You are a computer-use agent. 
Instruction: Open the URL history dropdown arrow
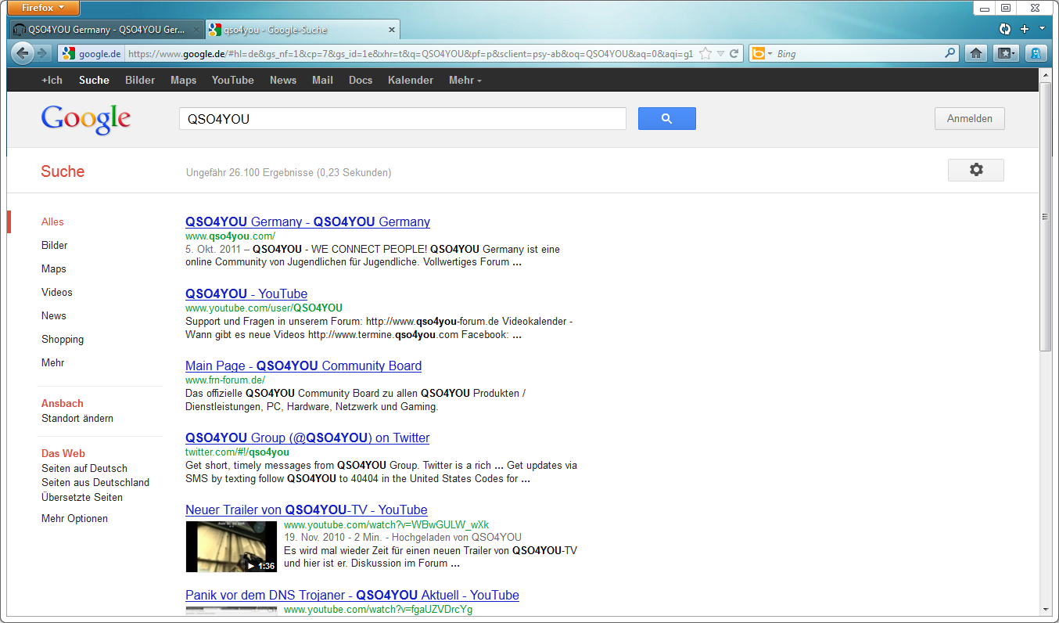pos(721,54)
